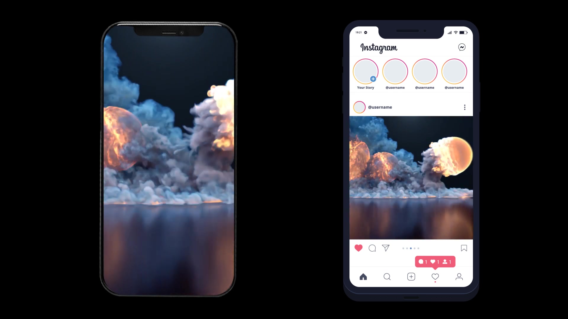Open the @username profile from post header
Screen dimensions: 568x319
point(379,107)
